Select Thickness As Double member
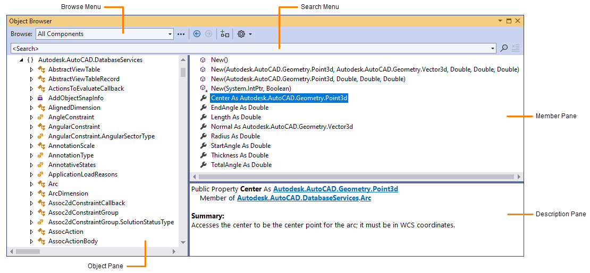590x273 pixels. pos(241,155)
